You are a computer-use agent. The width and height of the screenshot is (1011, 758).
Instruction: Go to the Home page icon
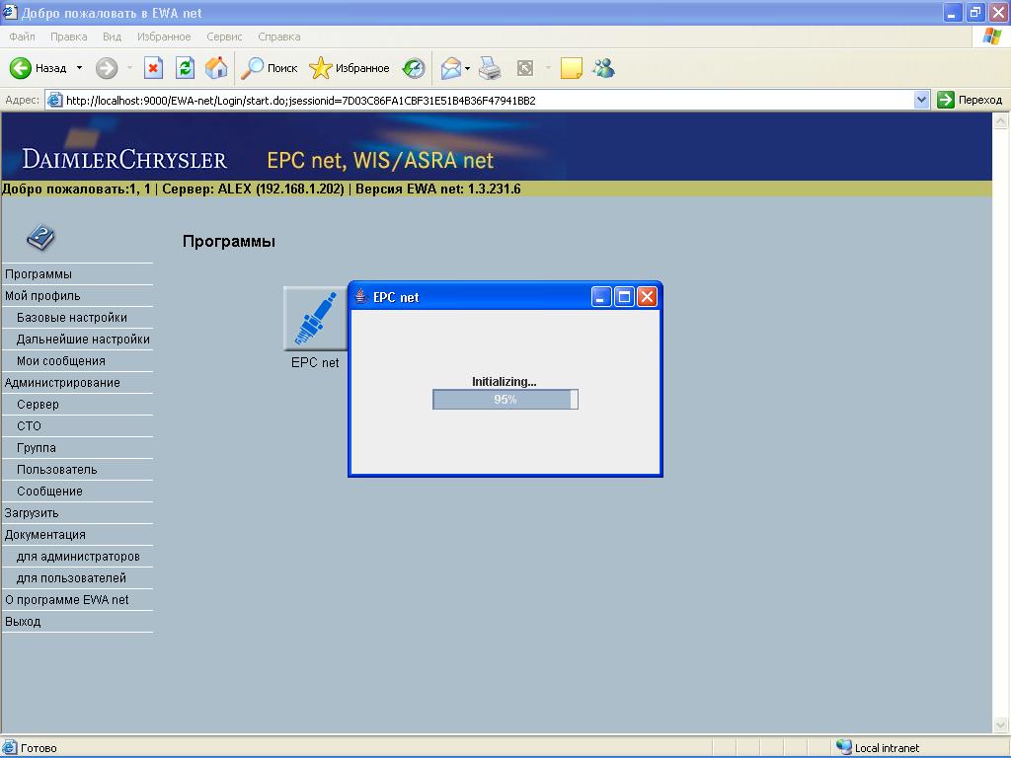pos(216,68)
